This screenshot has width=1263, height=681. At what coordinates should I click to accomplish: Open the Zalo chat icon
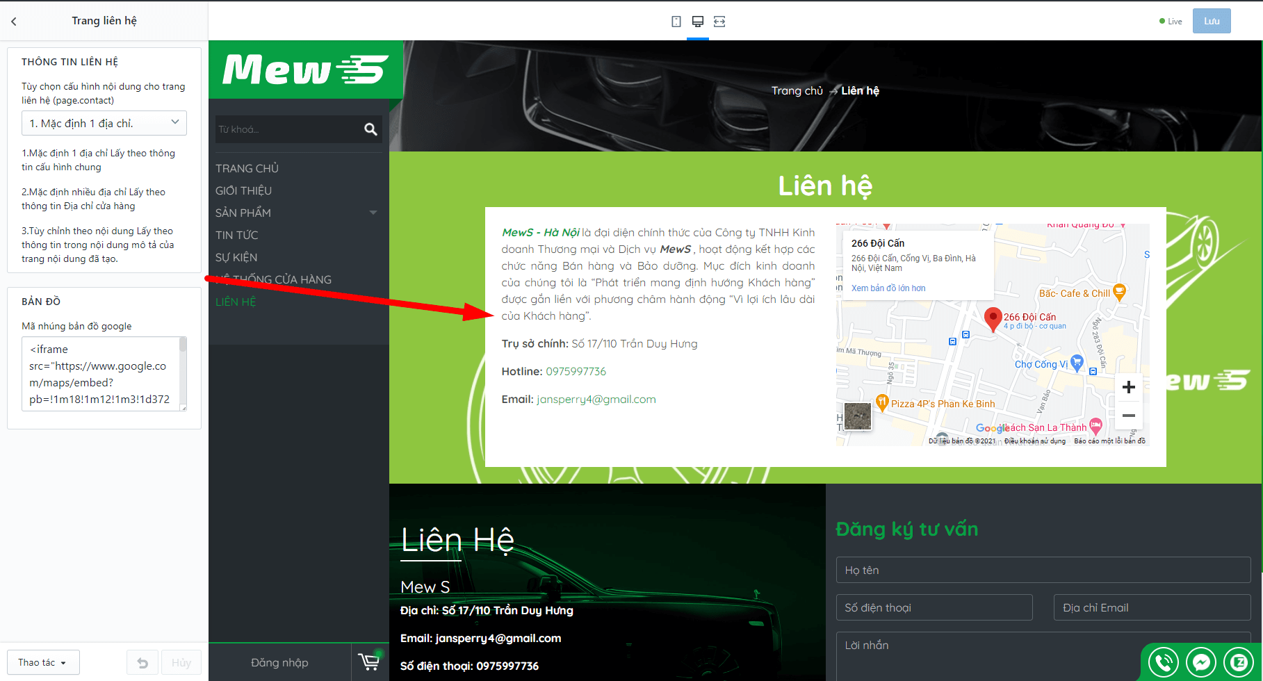(x=1239, y=662)
